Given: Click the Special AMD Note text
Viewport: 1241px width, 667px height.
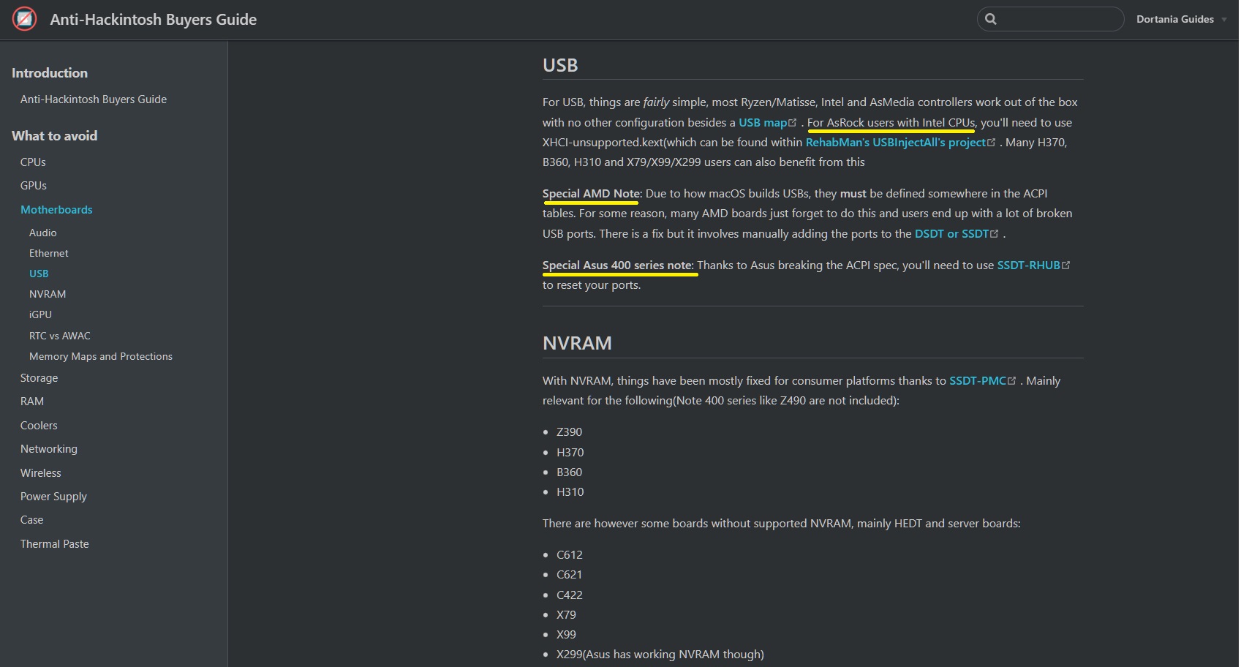Looking at the screenshot, I should click(592, 194).
